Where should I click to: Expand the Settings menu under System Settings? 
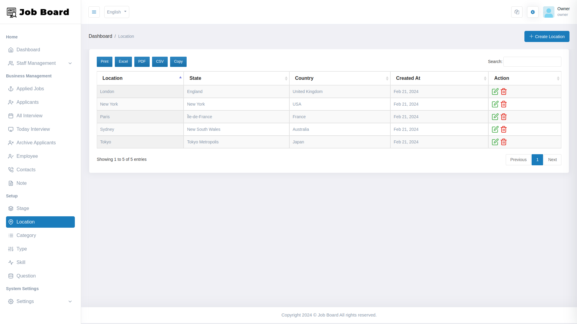[x=25, y=301]
